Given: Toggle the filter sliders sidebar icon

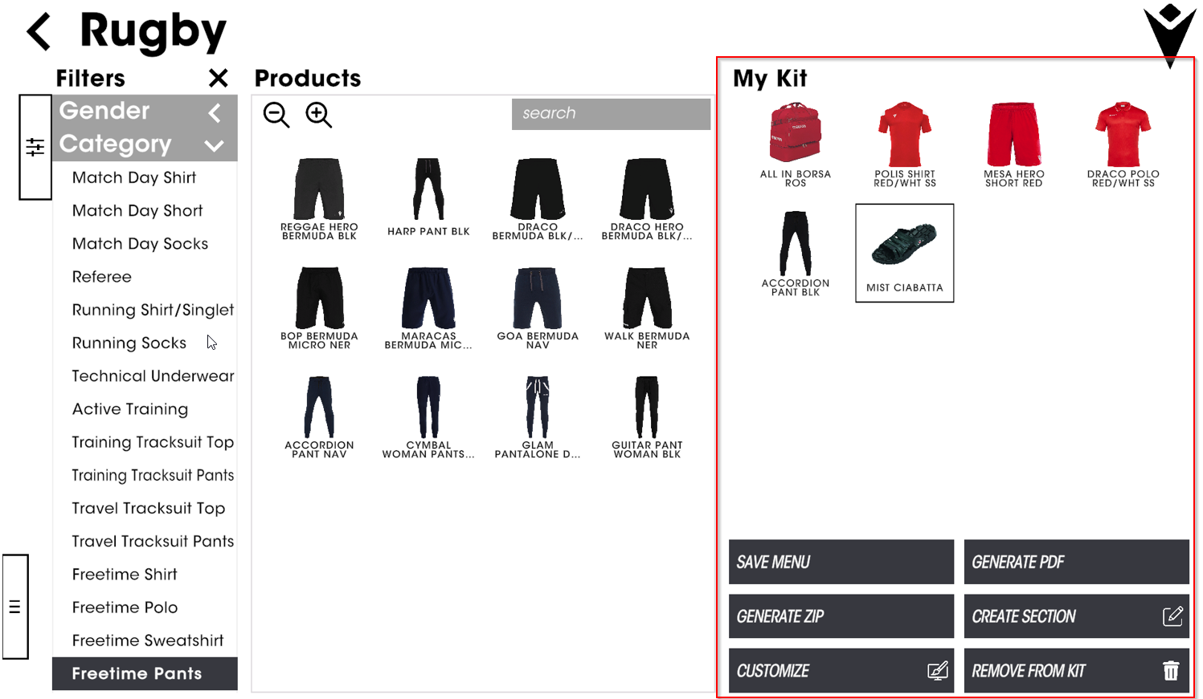Looking at the screenshot, I should coord(35,147).
